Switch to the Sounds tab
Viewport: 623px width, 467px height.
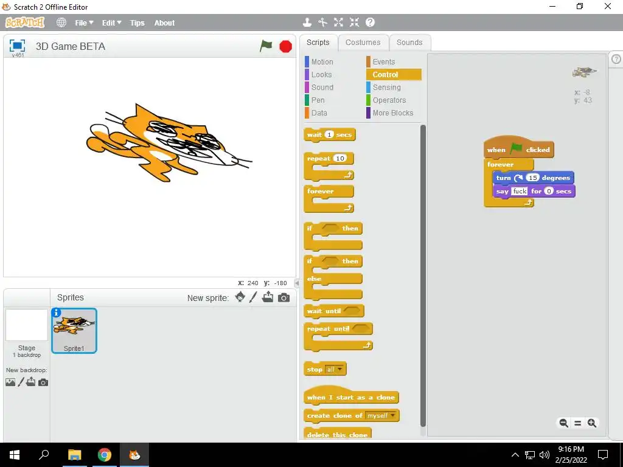(x=409, y=43)
